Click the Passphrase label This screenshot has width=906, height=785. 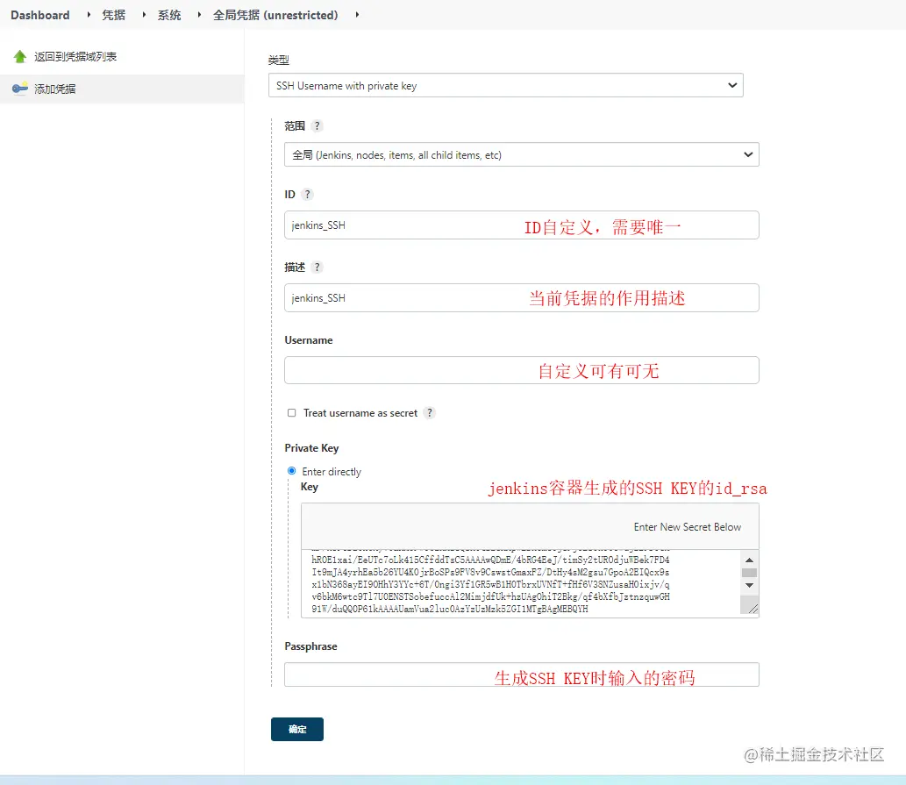click(310, 646)
